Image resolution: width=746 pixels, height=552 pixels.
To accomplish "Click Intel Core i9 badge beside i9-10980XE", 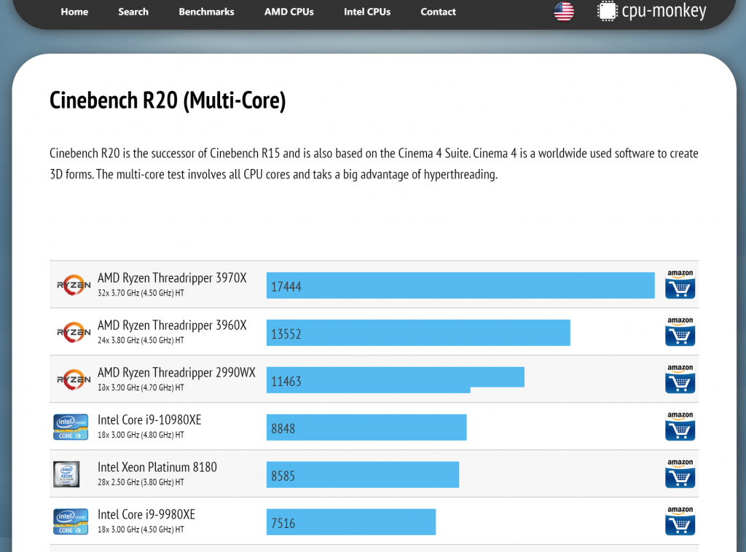I will 71,427.
